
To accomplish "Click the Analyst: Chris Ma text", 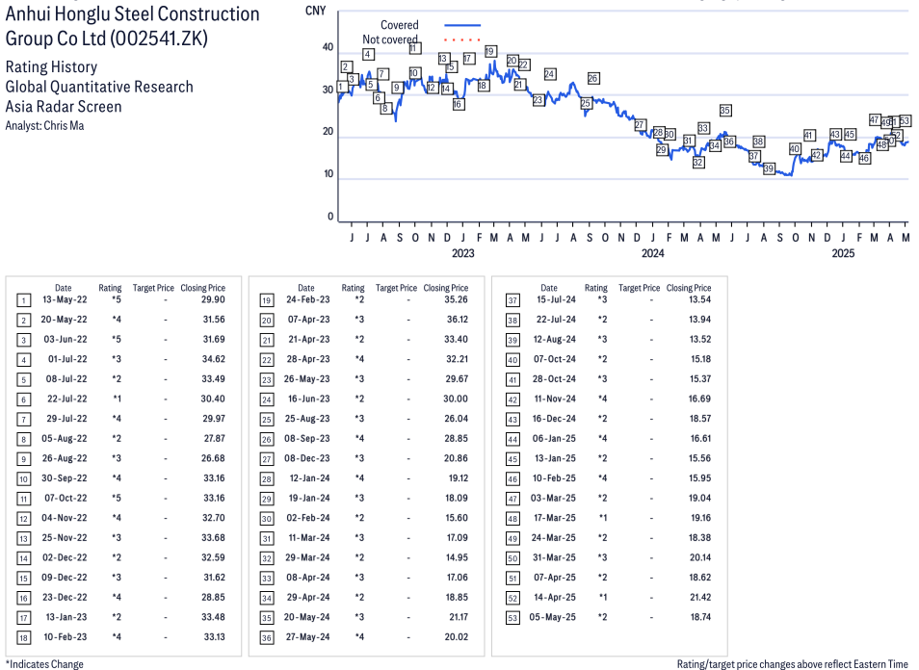I will pyautogui.click(x=44, y=125).
